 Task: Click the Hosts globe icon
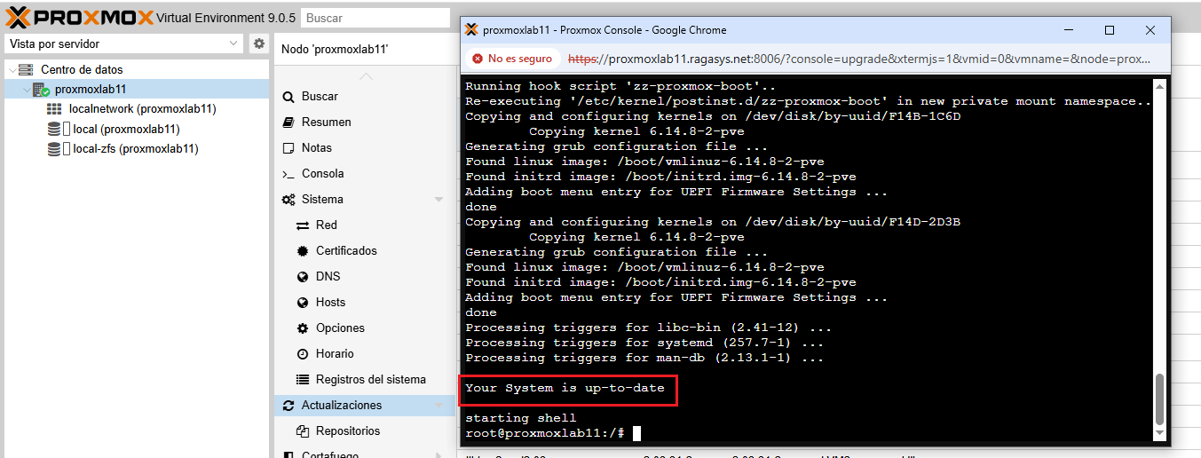(x=303, y=302)
